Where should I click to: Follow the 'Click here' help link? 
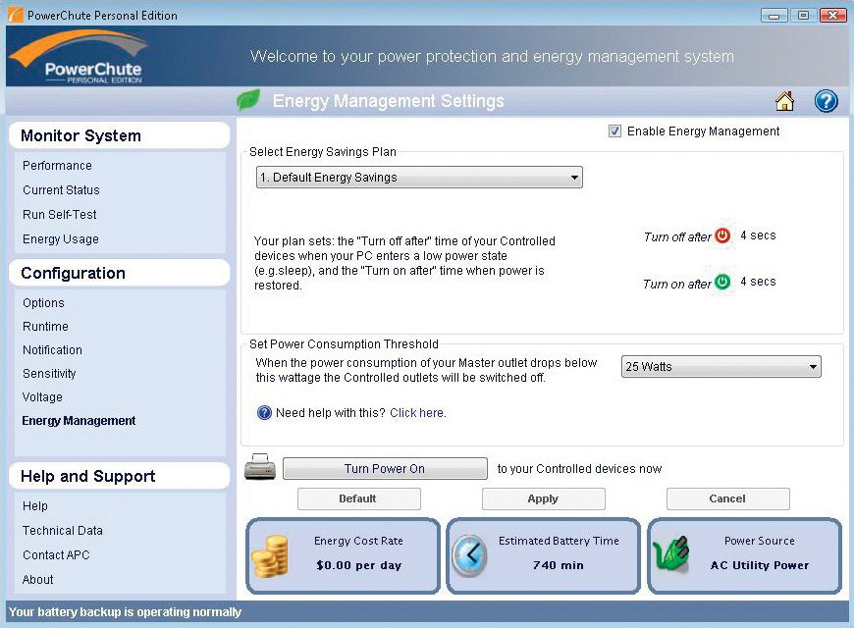pyautogui.click(x=418, y=413)
